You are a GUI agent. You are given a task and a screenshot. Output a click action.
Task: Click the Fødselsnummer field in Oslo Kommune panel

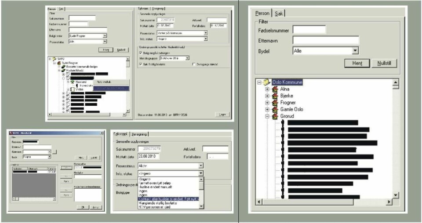[x=309, y=29]
